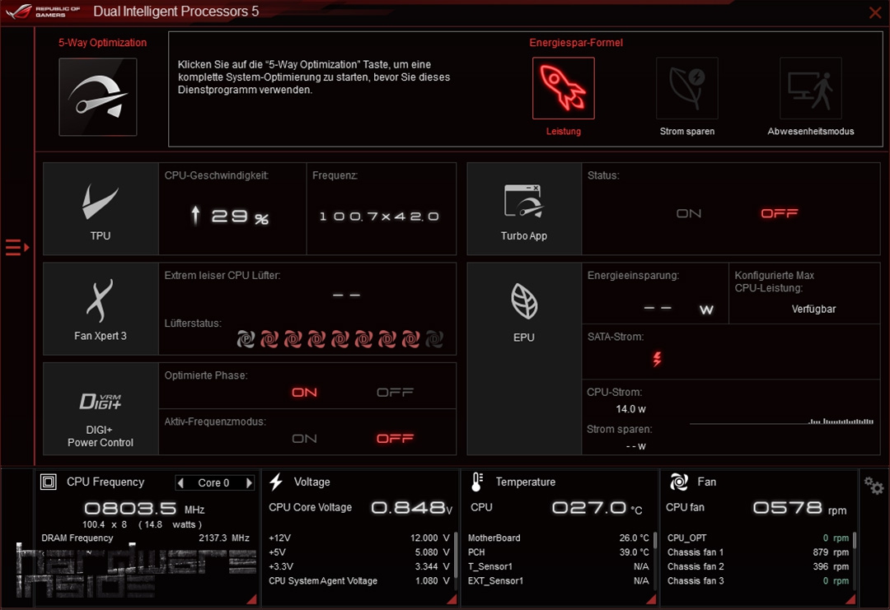Screen dimensions: 890x610
Task: Click the second fan status icon
Action: 269,339
